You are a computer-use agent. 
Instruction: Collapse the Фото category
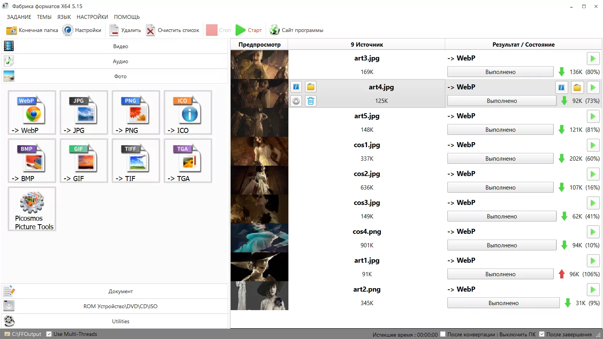point(115,76)
